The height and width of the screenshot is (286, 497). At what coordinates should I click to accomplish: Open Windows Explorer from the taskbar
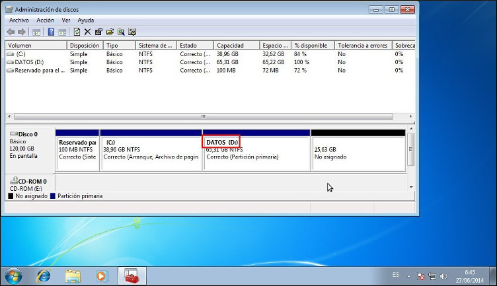point(73,276)
